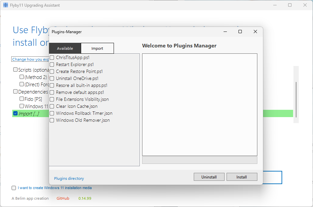Open the Plugins directory link
Screen dimensions: 313x207
(69, 178)
